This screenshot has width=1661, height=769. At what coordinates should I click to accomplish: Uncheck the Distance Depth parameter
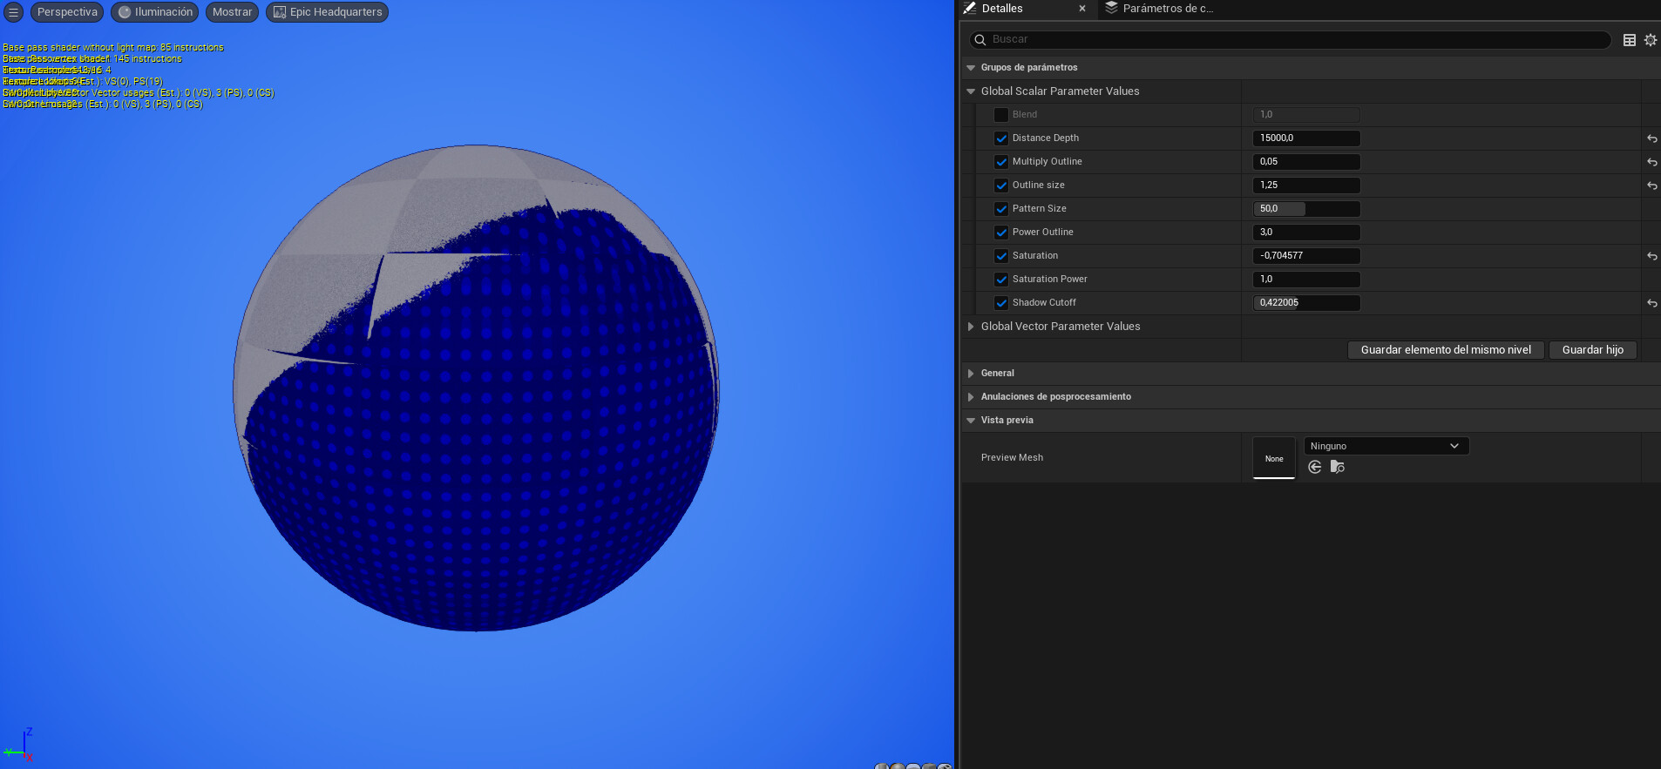point(1001,138)
